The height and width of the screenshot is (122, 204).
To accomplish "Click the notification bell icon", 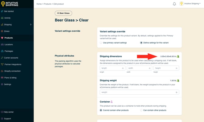I will 174,4.
